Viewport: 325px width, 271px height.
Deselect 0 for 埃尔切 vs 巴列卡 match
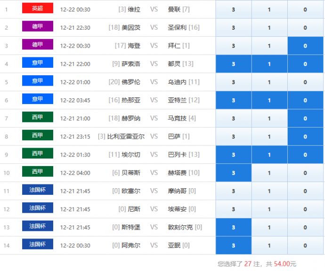tap(305, 155)
